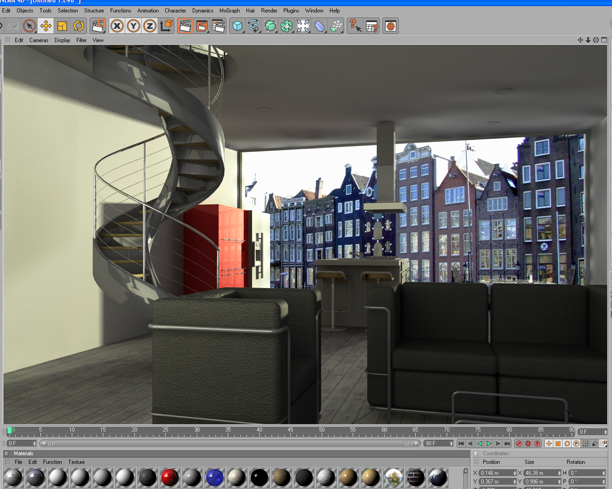Open the Tools menu
The width and height of the screenshot is (612, 489).
pyautogui.click(x=45, y=11)
